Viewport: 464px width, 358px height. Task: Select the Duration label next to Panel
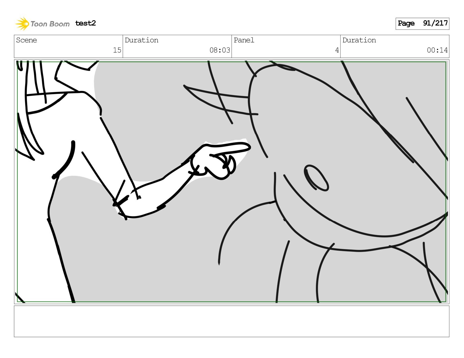point(359,40)
